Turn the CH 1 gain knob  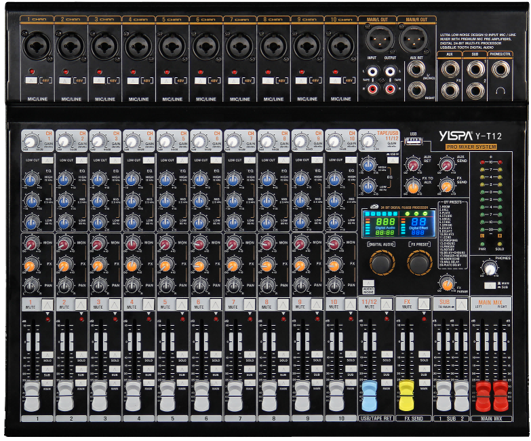(31, 141)
